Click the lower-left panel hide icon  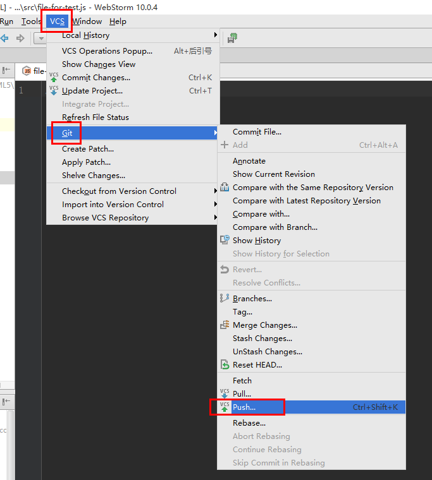6,401
